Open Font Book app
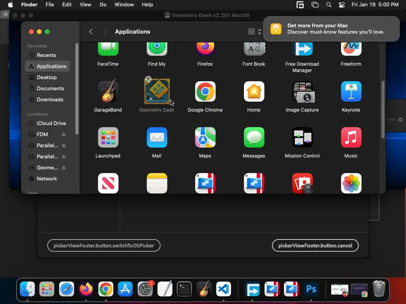The width and height of the screenshot is (406, 304). 254,49
